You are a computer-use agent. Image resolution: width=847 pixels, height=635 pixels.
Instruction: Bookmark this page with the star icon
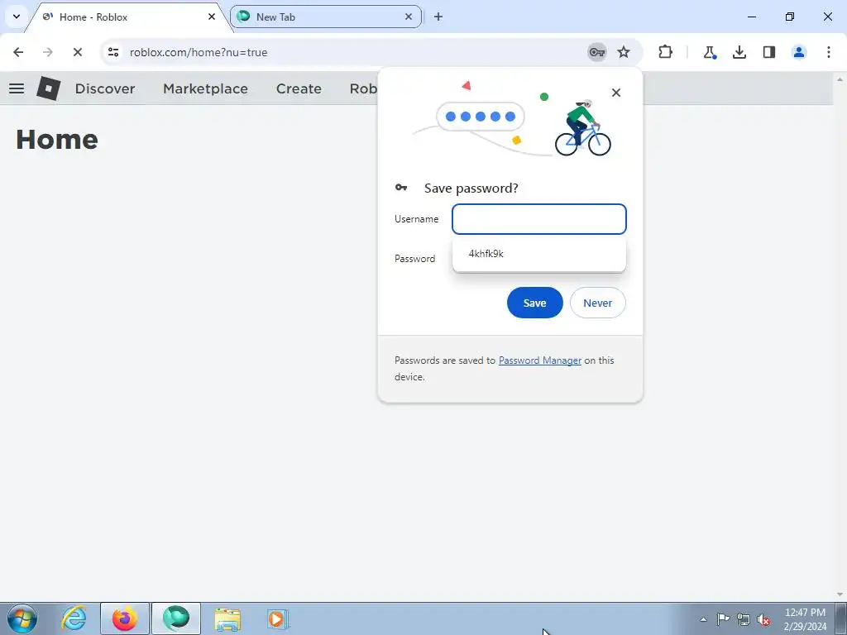pos(624,52)
